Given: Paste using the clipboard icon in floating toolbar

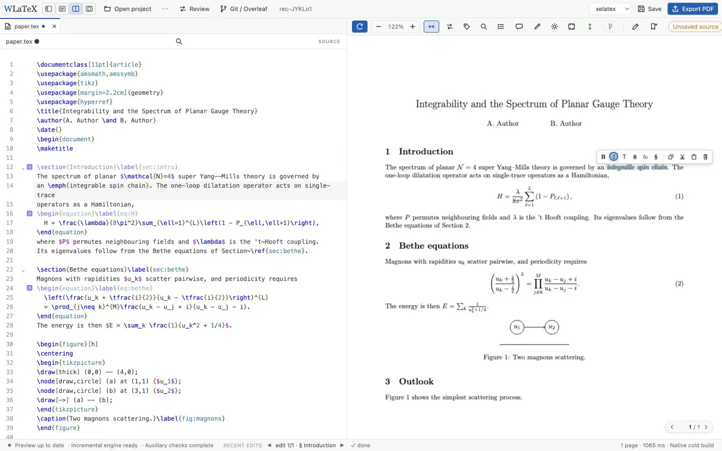Looking at the screenshot, I should (x=694, y=157).
